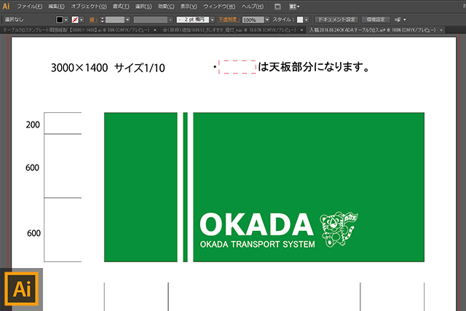Viewport: 466px width, 311px height.
Task: Click the Illustrator Ai logo in menu bar
Action: click(x=6, y=6)
